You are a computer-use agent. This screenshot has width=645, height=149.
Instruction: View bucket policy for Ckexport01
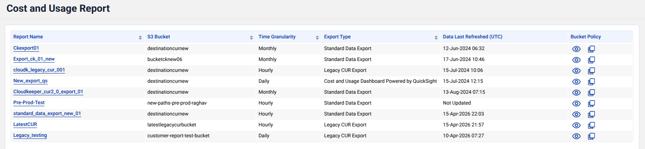click(x=576, y=49)
